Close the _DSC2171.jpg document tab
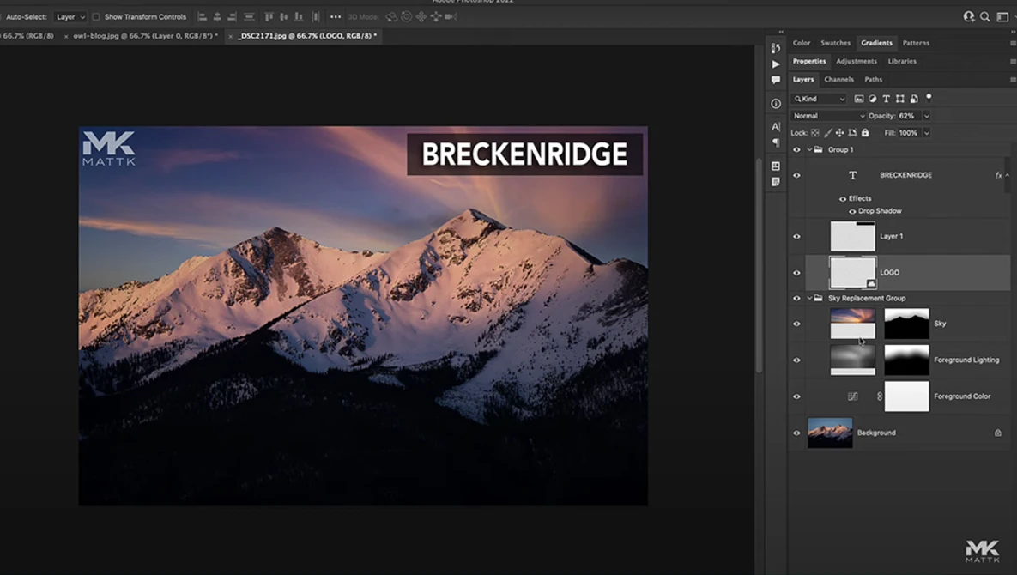 click(x=230, y=37)
